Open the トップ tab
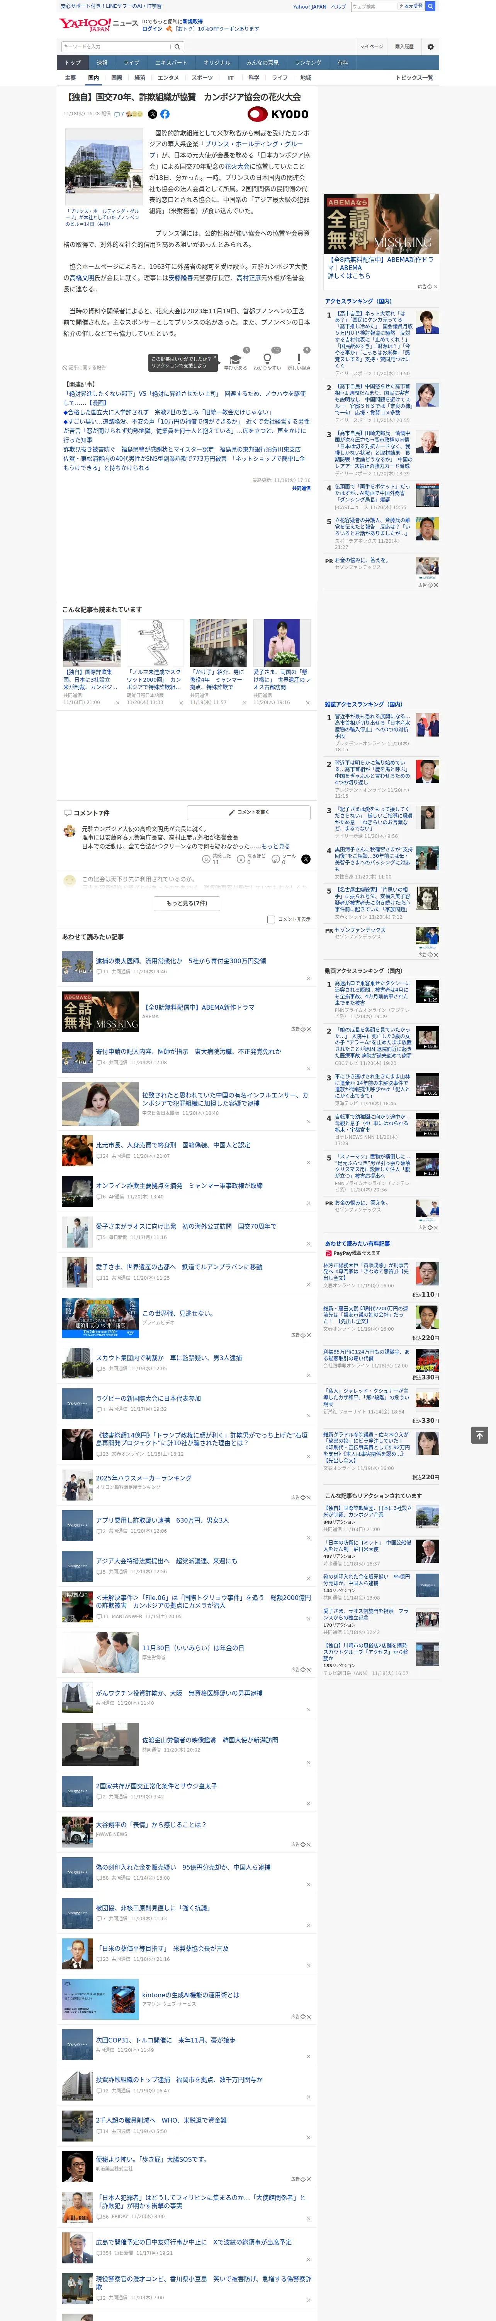496x2321 pixels. coord(73,63)
